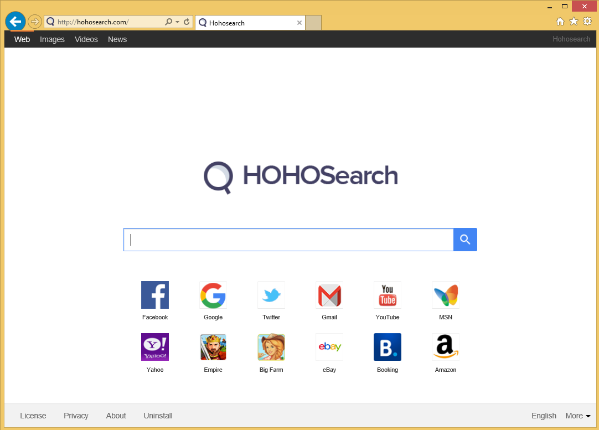Open the Amazon shortcut icon

click(x=446, y=347)
